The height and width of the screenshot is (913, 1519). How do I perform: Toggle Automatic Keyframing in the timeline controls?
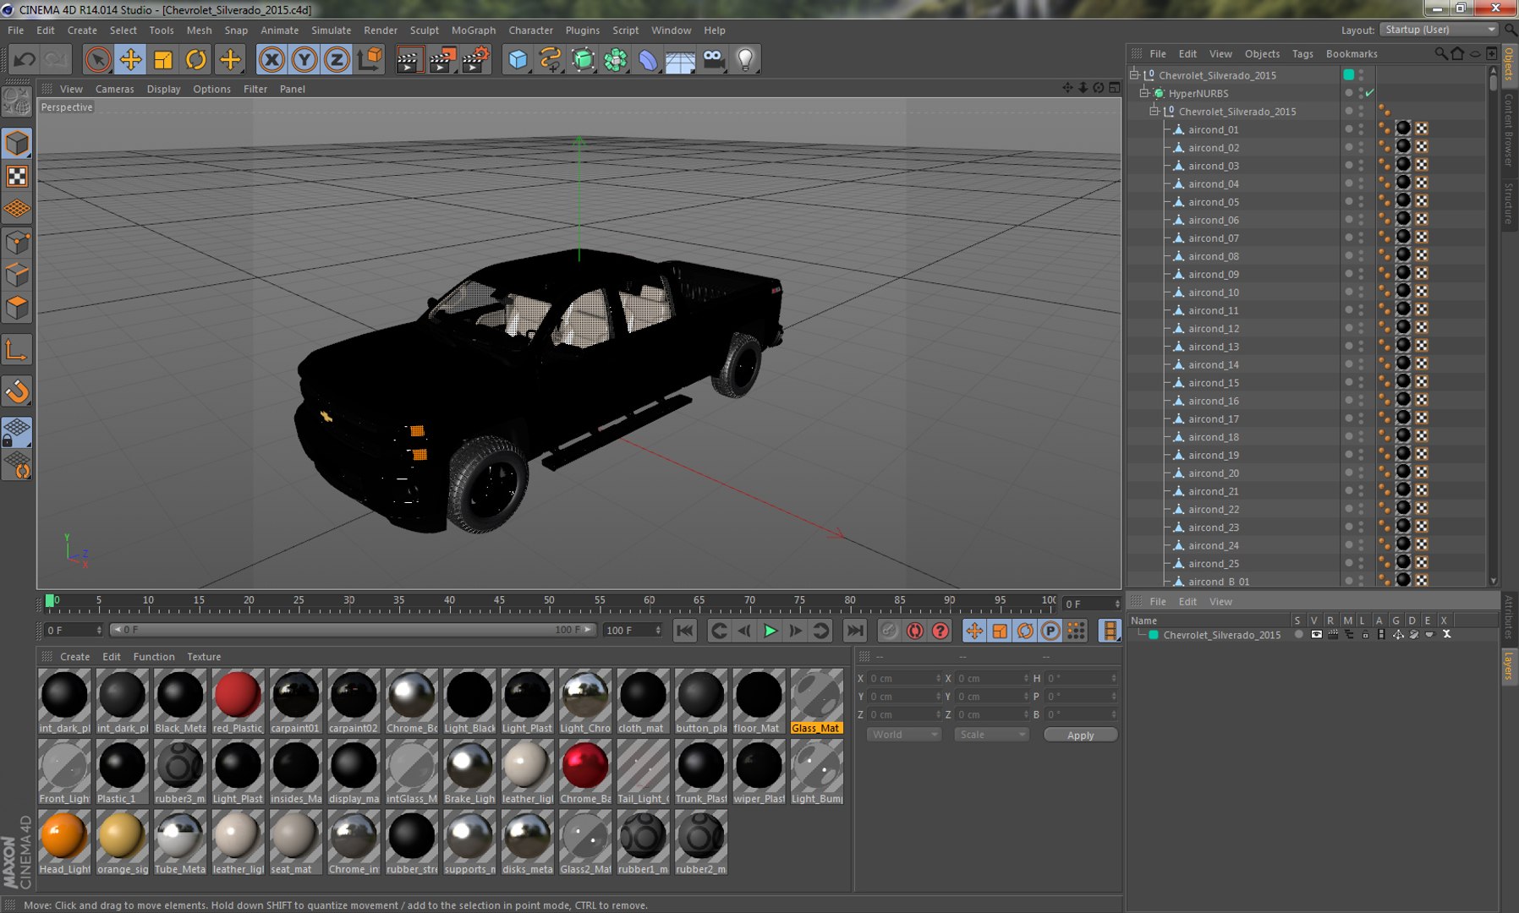914,631
